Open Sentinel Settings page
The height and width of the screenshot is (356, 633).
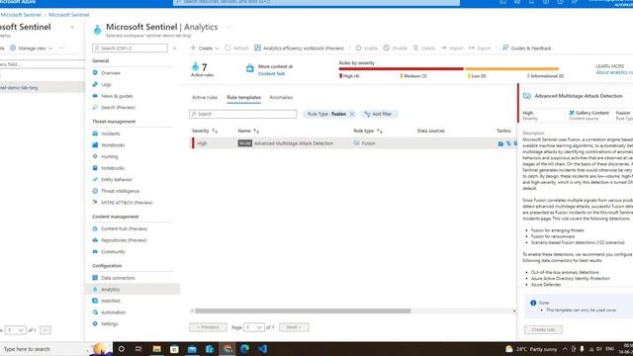tap(109, 323)
